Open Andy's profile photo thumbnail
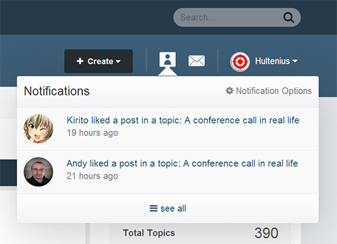Image resolution: width=337 pixels, height=244 pixels. pyautogui.click(x=38, y=172)
